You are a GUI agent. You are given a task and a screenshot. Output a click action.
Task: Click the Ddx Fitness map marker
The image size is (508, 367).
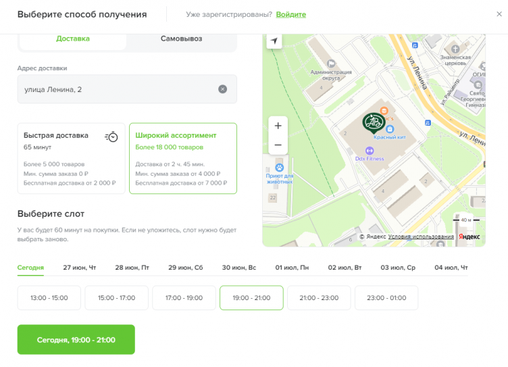370,151
